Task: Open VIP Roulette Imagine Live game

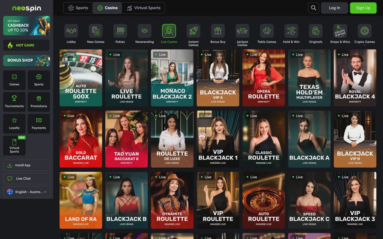Action: pos(218,200)
